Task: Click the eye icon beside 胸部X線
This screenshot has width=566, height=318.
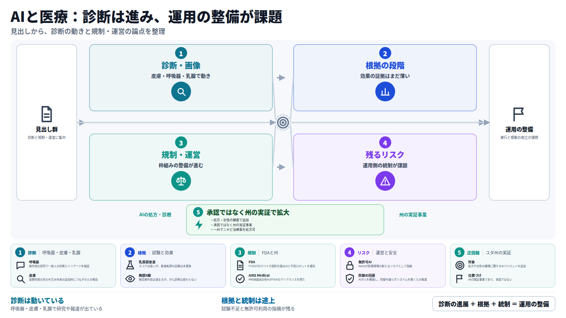Action: click(130, 279)
